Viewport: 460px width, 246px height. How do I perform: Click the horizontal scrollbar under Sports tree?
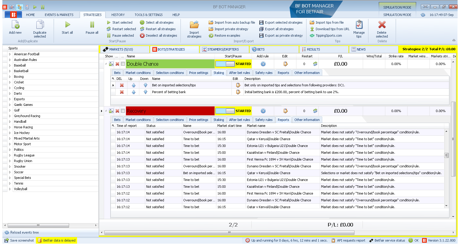(x=38, y=225)
